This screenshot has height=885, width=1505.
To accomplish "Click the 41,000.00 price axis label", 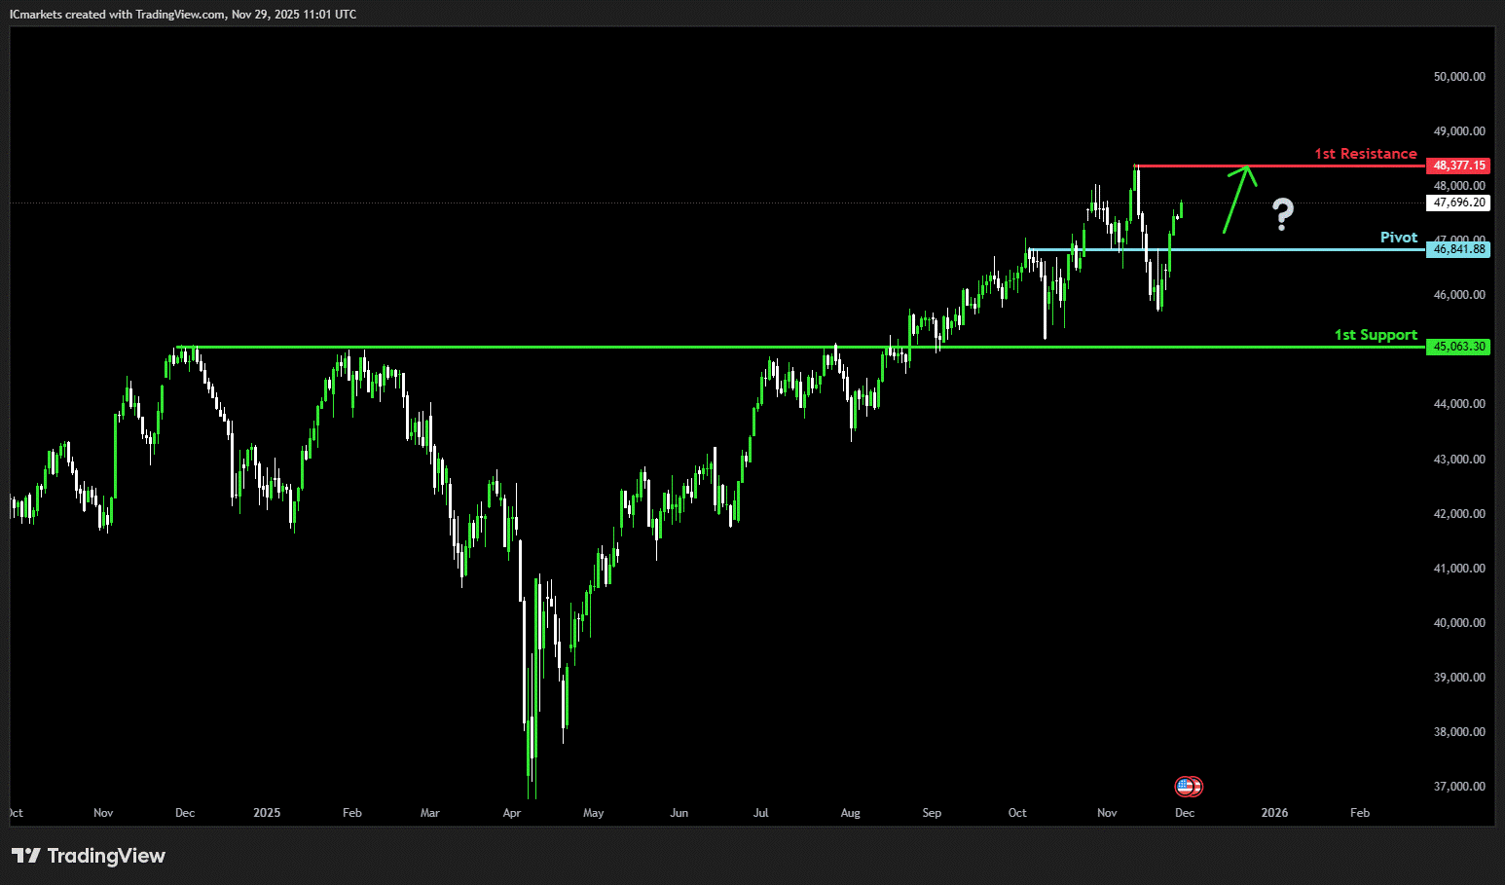I will [1458, 569].
